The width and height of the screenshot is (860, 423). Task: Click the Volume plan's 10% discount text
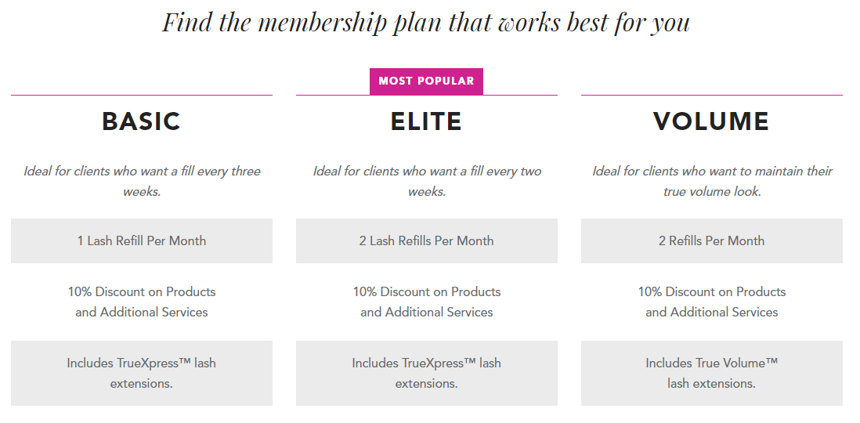click(x=712, y=302)
